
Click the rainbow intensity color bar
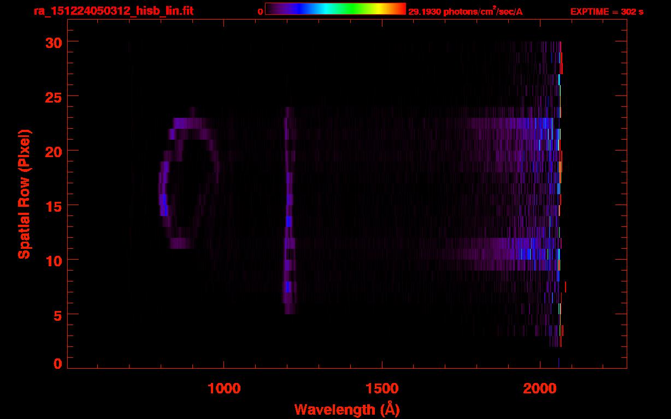(335, 9)
